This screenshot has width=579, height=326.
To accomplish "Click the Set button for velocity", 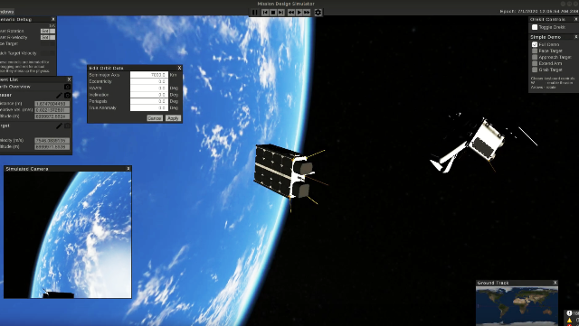I will [45, 38].
